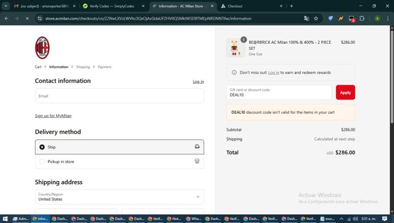Click the gift card or discount code field
This screenshot has width=394, height=223.
[279, 93]
